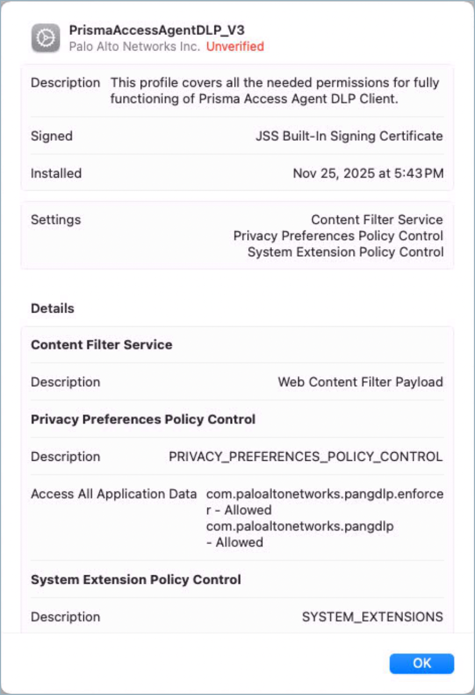Click System Extension Policy Control in Settings list
This screenshot has width=475, height=695.
coord(345,252)
